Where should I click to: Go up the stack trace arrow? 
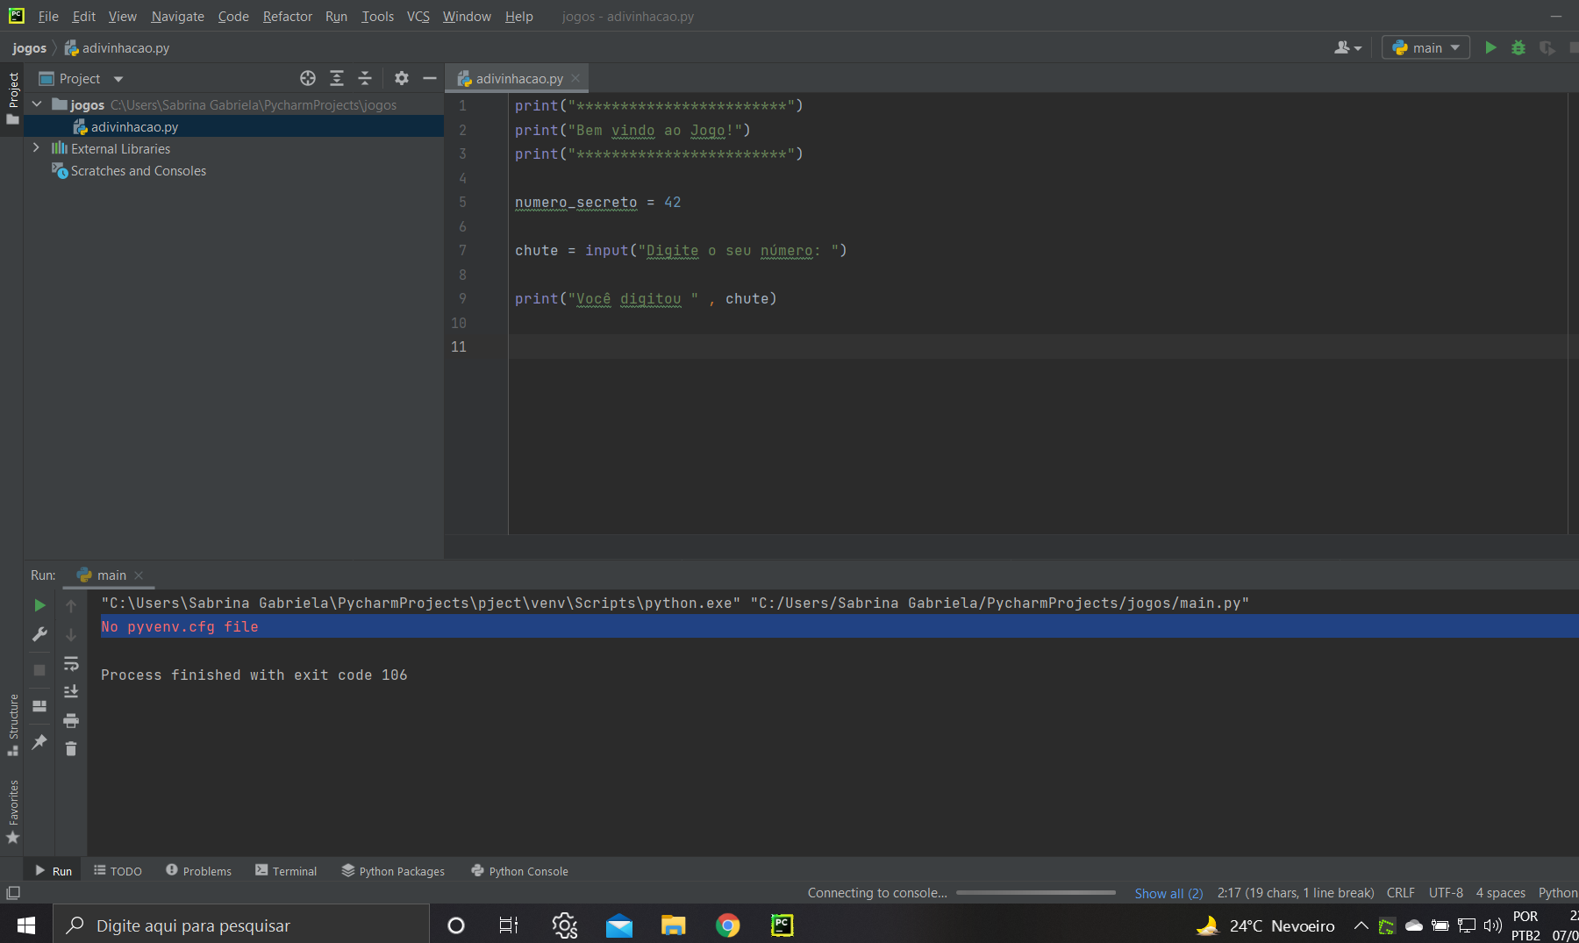[71, 605]
